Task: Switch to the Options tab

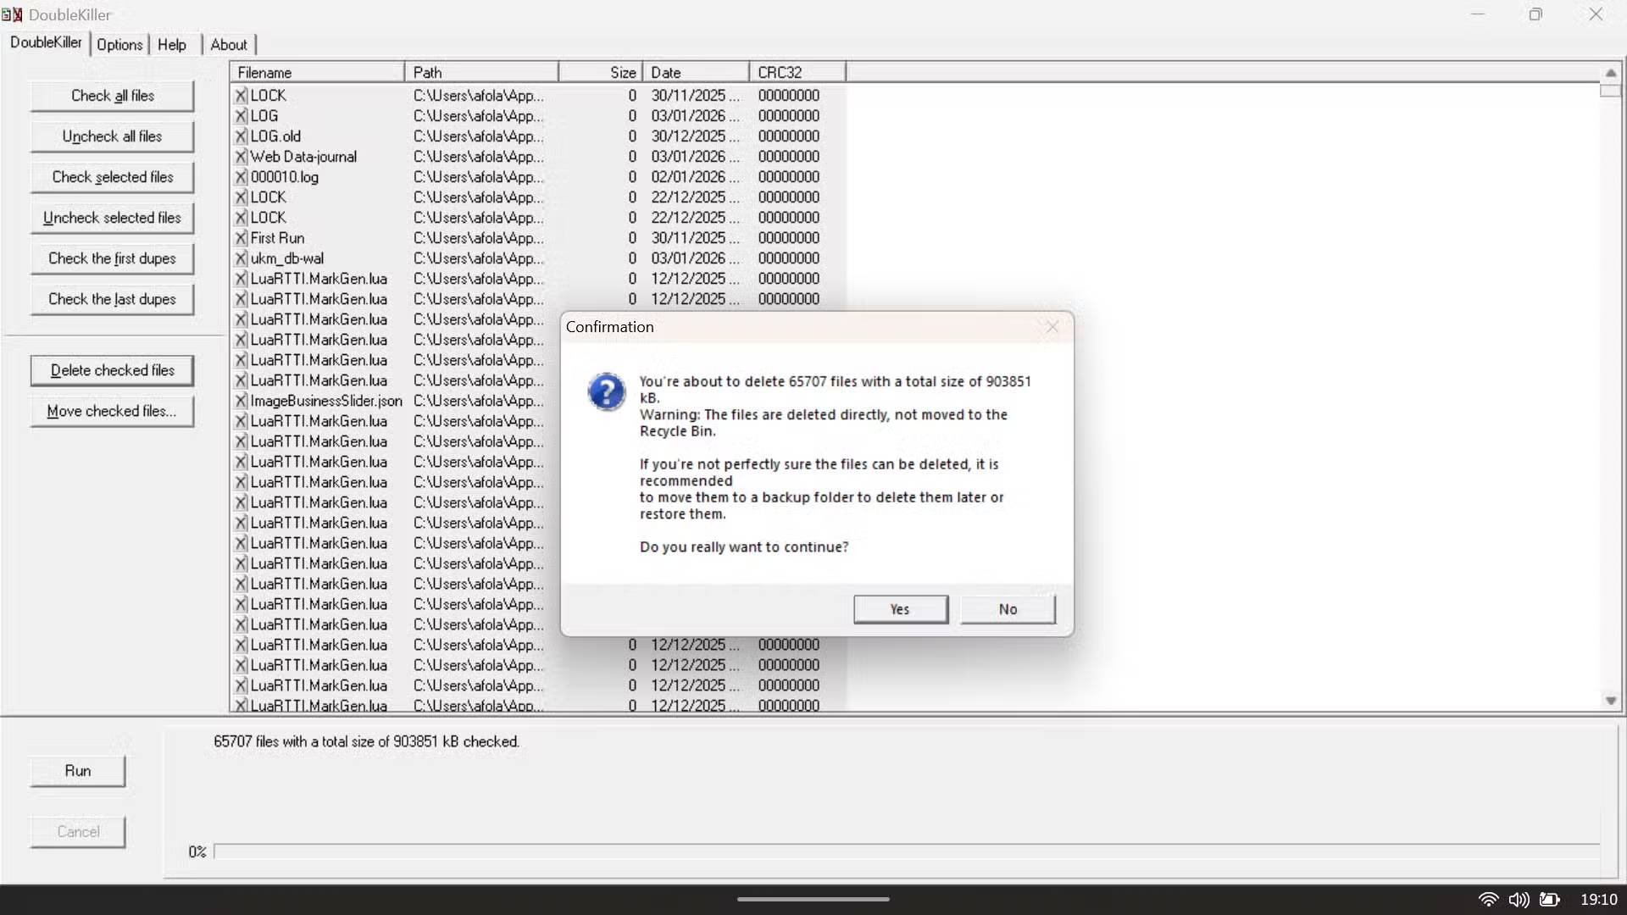Action: (x=119, y=45)
